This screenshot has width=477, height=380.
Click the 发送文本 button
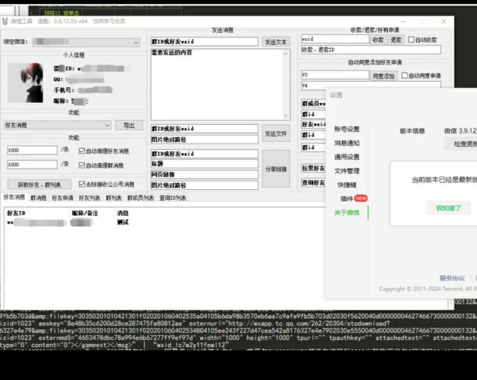pos(276,42)
